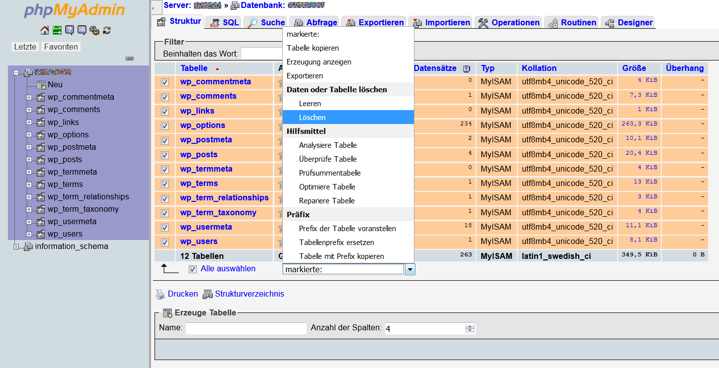Open the SQL query window icon
719x368 pixels.
(x=82, y=30)
